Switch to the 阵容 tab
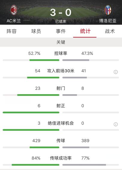Image resolution: width=122 pixels, height=170 pixels. pos(12,31)
